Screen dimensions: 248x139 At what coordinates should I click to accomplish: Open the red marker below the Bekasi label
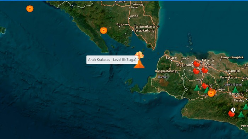[x=205, y=70]
